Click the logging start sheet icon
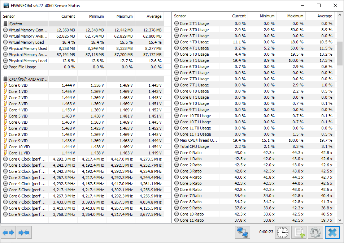 click(299, 233)
